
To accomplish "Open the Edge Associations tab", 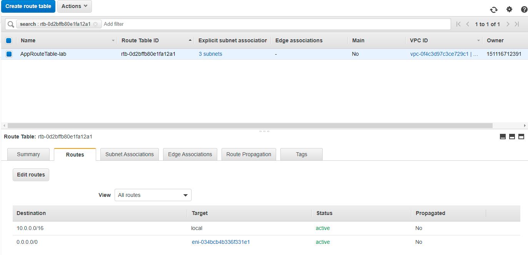I will coord(190,154).
